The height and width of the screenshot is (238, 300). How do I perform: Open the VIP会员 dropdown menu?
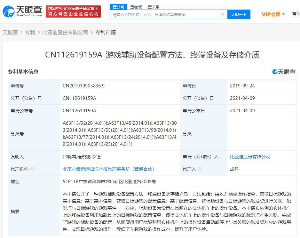[273, 14]
